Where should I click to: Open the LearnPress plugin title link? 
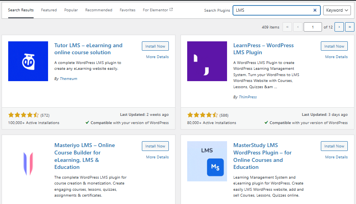[x=263, y=49]
